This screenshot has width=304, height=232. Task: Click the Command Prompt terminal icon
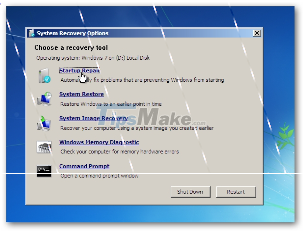click(44, 170)
